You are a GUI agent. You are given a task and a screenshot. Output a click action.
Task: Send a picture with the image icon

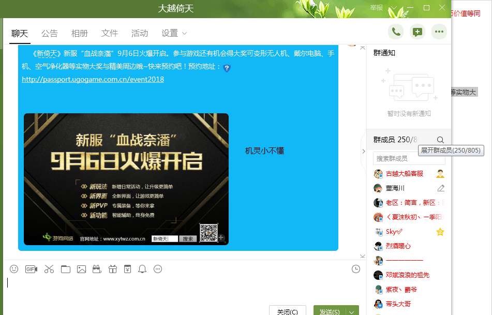(x=82, y=269)
